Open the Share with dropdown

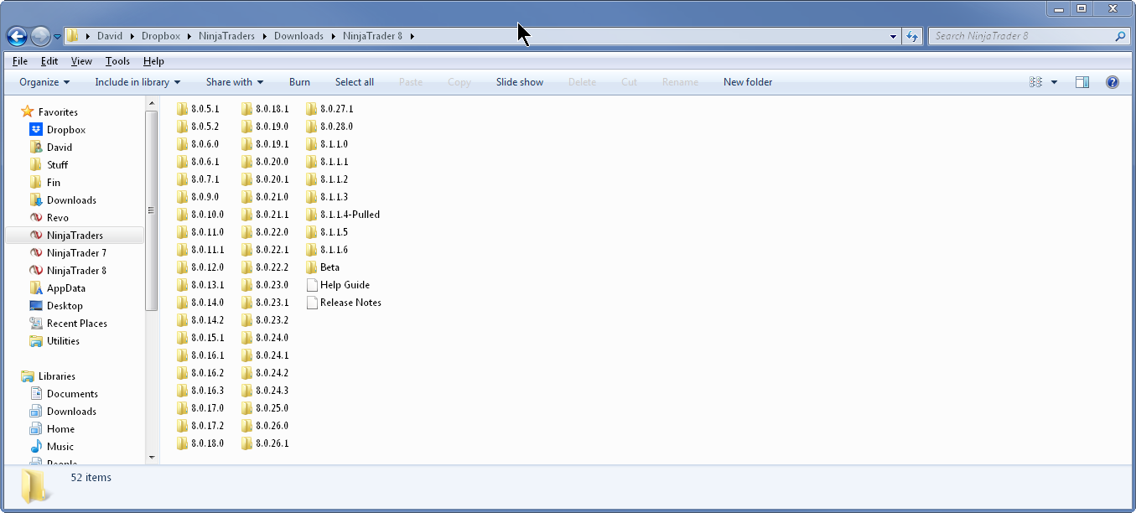tap(235, 82)
